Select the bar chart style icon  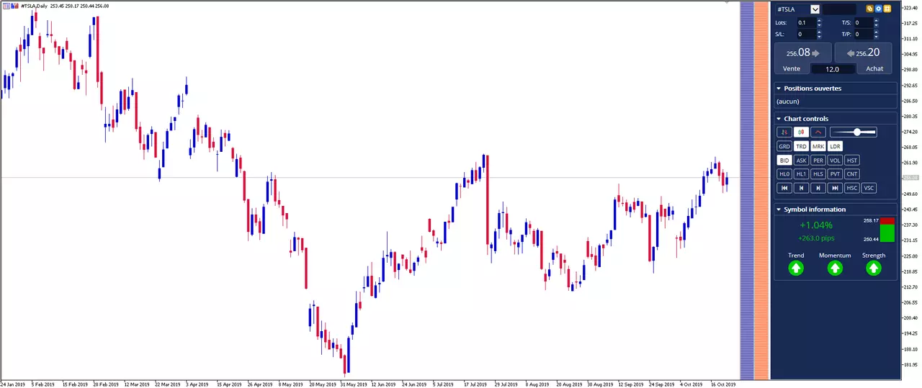click(x=784, y=132)
